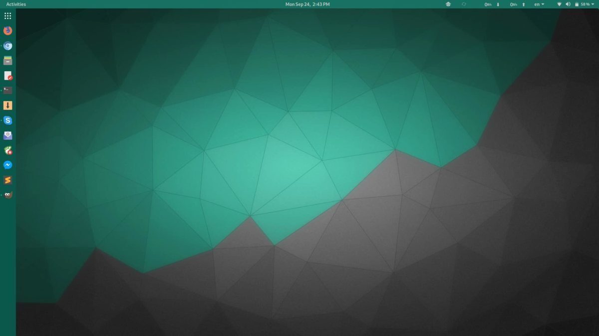Open the document editor with red pencil badge

tap(7, 76)
